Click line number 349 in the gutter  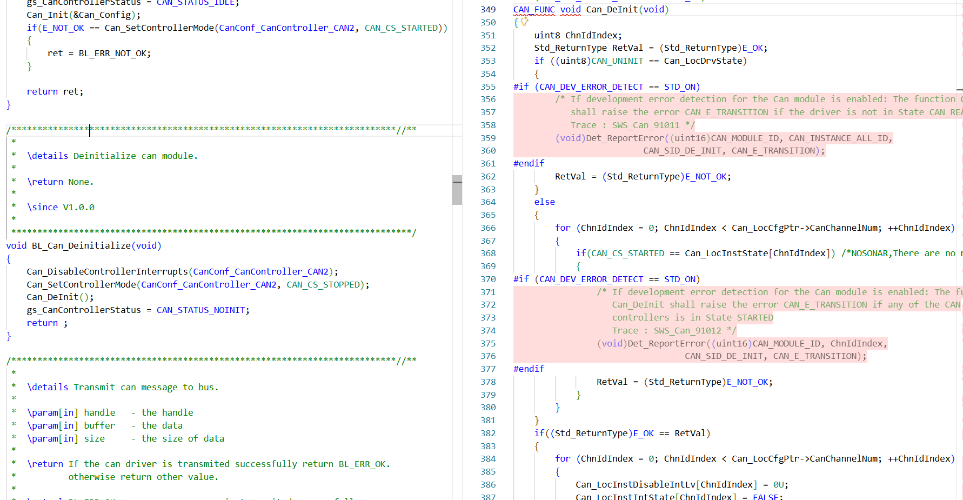pos(488,9)
